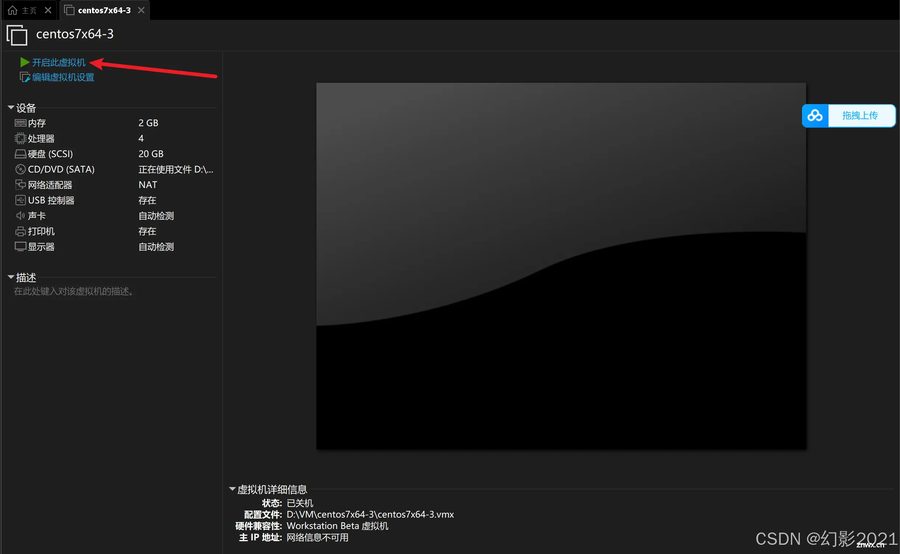
Task: Click the config file path centos7x64-3.vmx
Action: (x=370, y=514)
